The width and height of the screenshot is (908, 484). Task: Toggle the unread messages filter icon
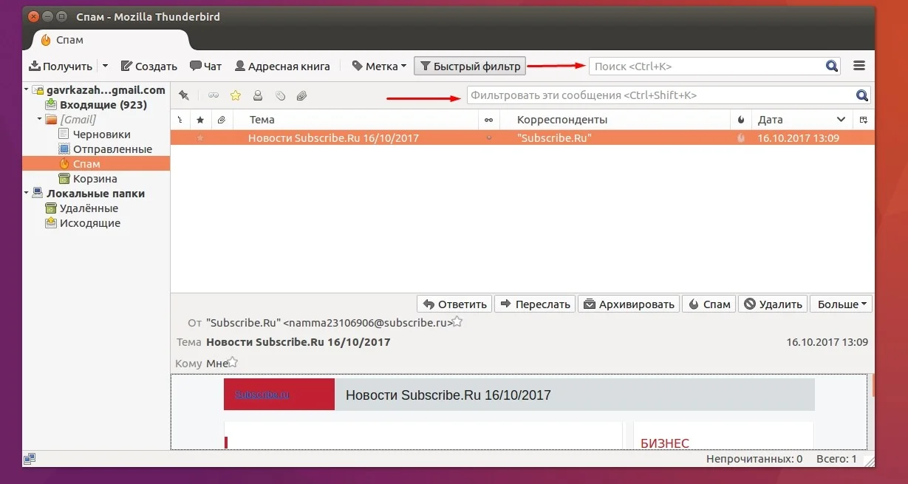214,95
